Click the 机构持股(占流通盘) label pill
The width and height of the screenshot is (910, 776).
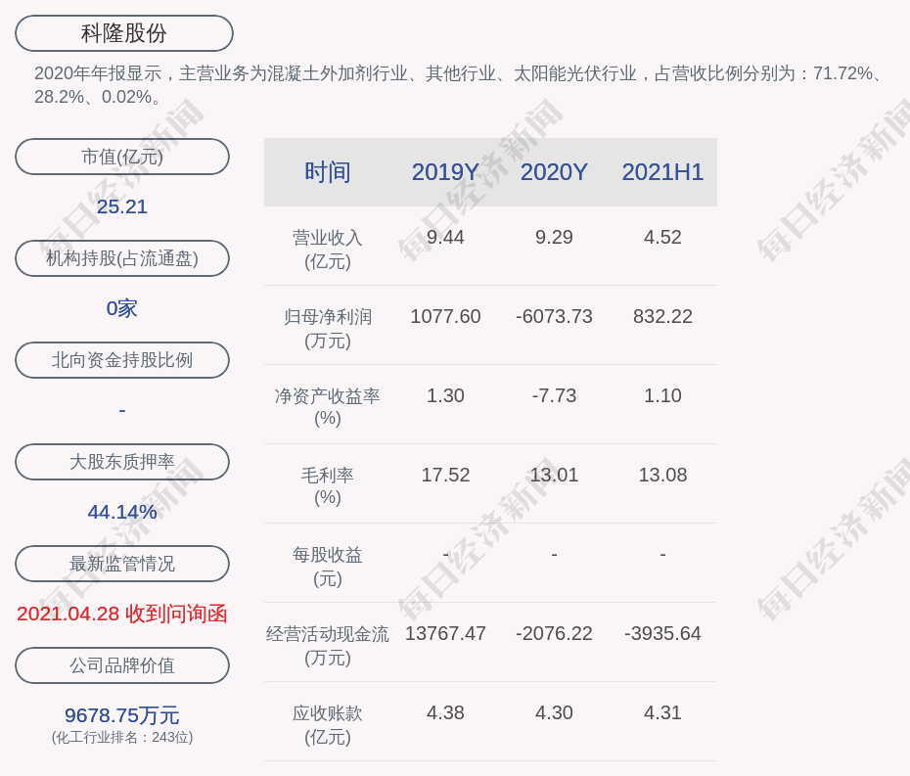pyautogui.click(x=122, y=258)
